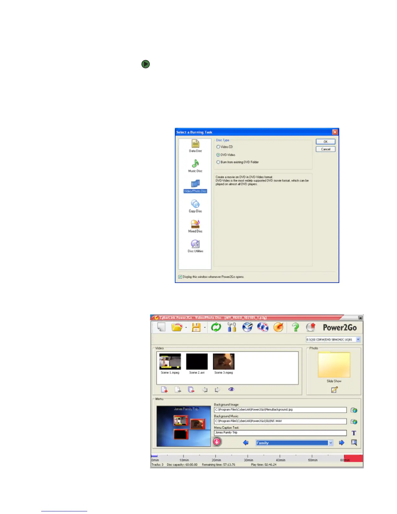Select Burn from existing DVD Folder

coord(218,162)
